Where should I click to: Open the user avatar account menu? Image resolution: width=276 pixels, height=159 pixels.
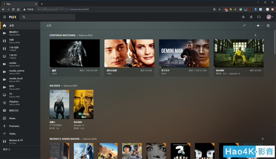point(270,17)
